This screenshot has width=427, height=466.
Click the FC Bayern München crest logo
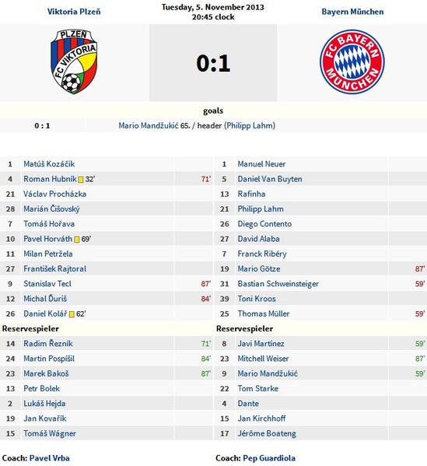coord(352,61)
